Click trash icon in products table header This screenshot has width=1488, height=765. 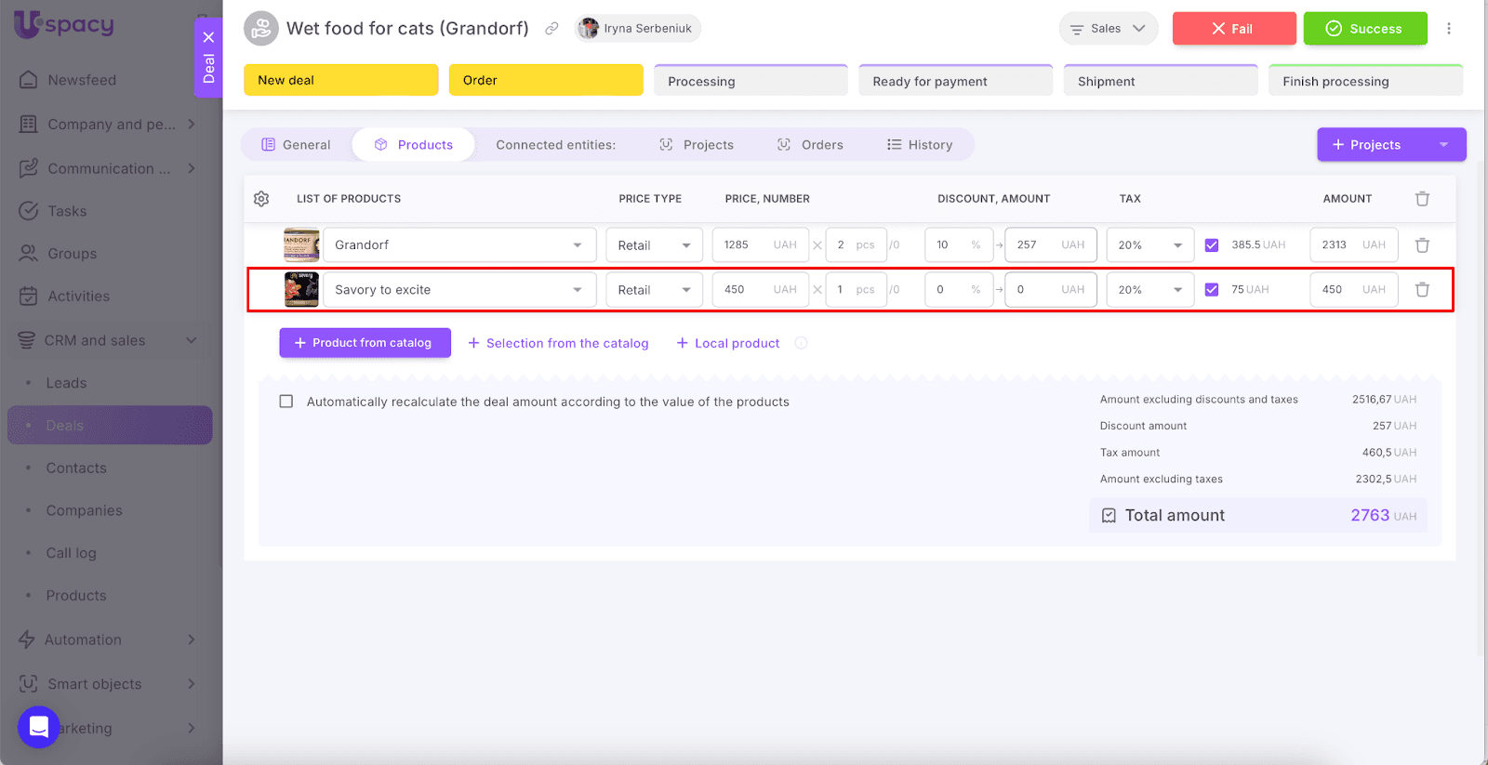(x=1422, y=199)
